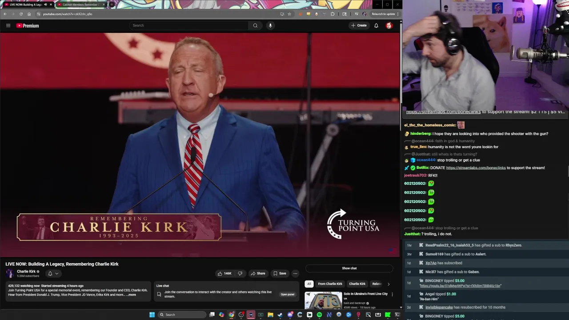The width and height of the screenshot is (569, 320).
Task: Open Spotify from the taskbar
Action: point(319,315)
